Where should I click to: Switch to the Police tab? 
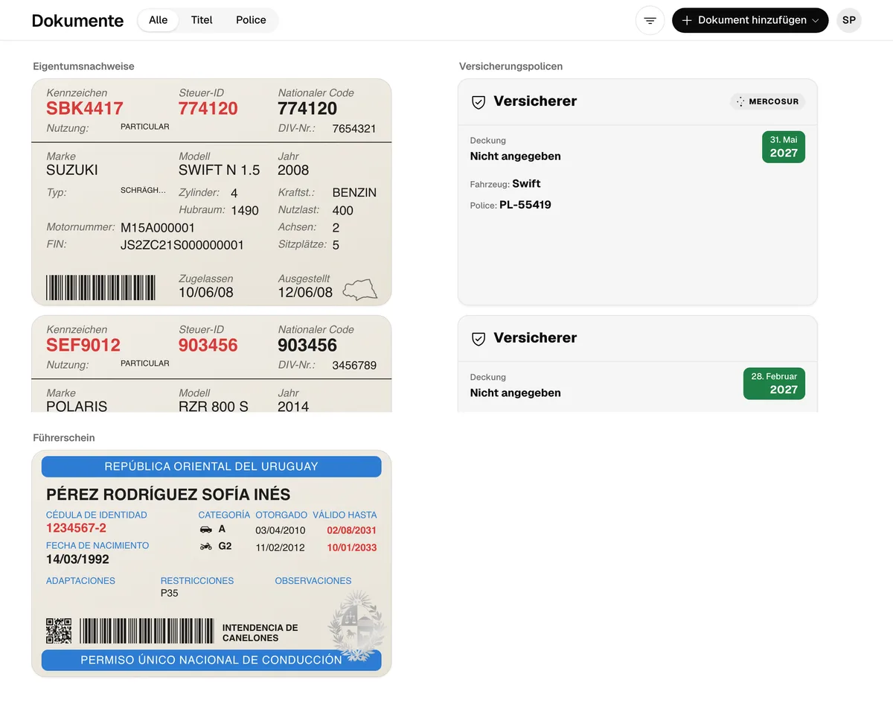pos(251,20)
